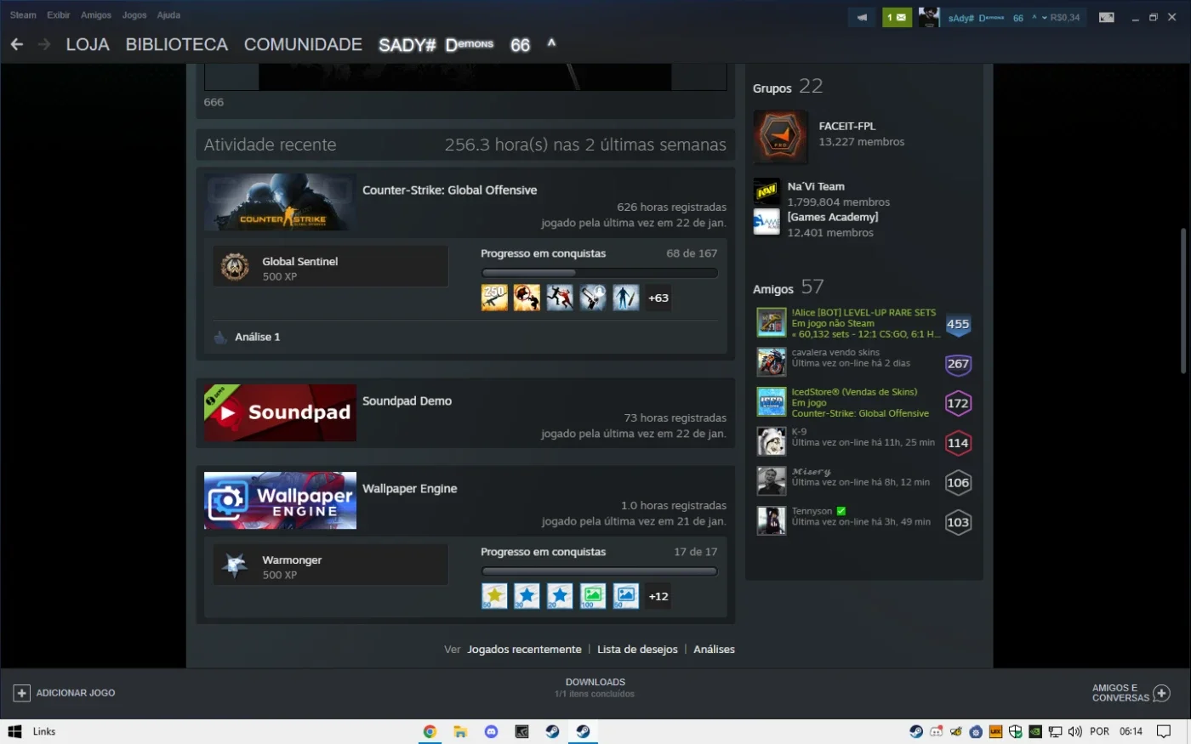Viewport: 1191px width, 744px height.
Task: Click the Warmonger badge icon
Action: coord(235,565)
